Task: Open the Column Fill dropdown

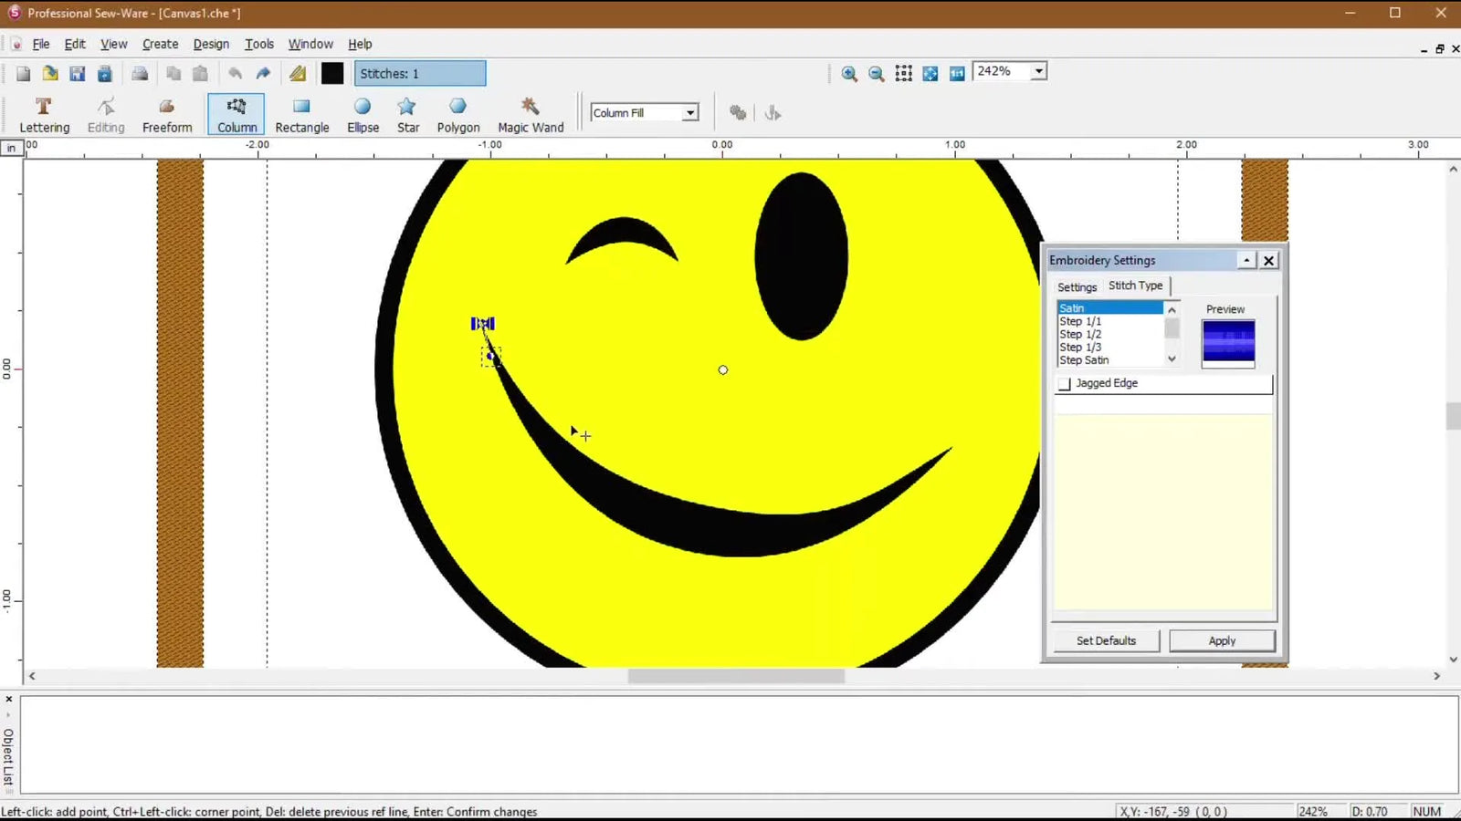Action: tap(690, 113)
